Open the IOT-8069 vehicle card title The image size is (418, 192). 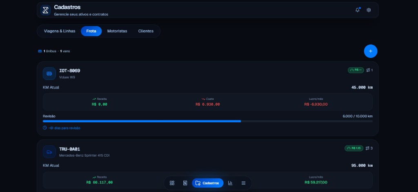pos(69,71)
